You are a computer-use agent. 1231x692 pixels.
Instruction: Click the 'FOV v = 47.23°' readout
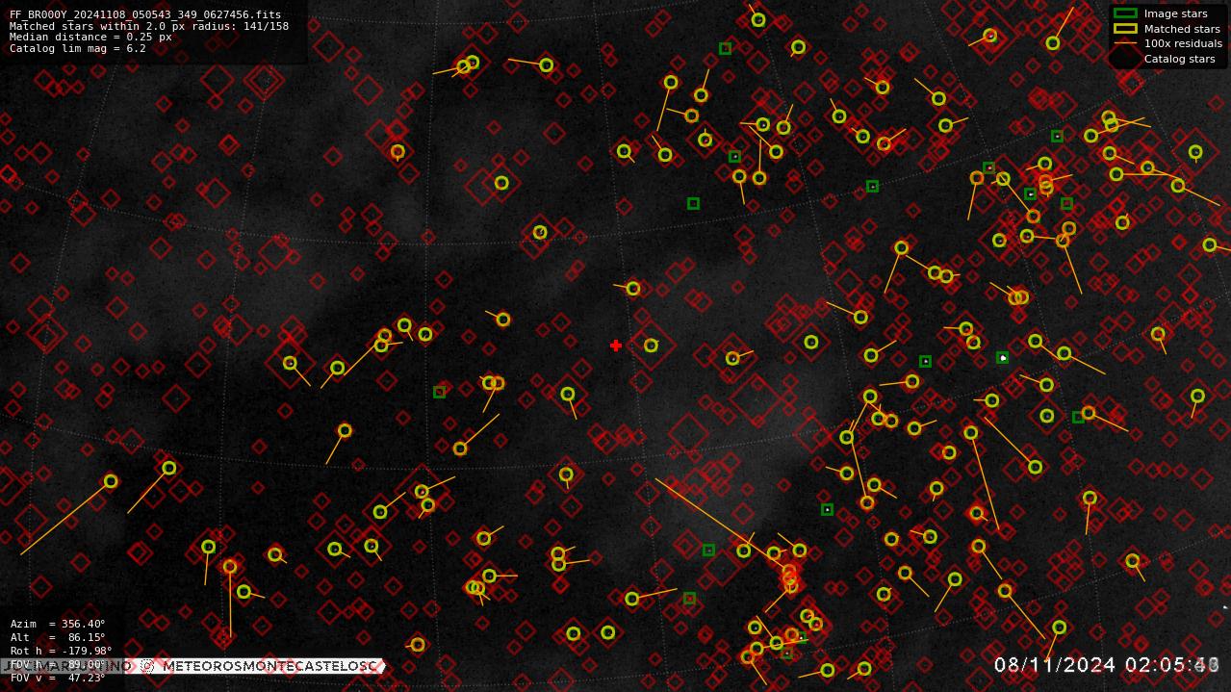point(58,678)
